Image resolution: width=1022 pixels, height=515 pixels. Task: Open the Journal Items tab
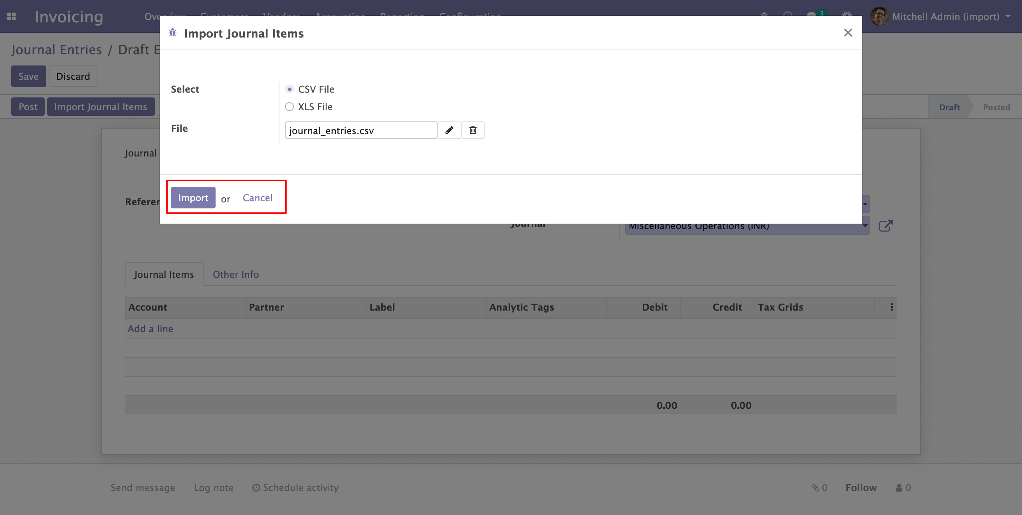pos(164,274)
